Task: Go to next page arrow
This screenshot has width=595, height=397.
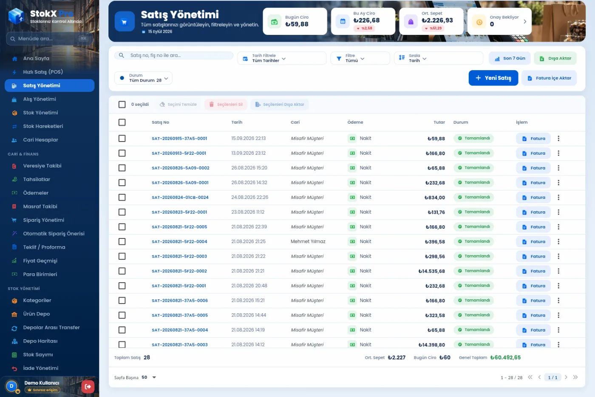Action: 566,377
